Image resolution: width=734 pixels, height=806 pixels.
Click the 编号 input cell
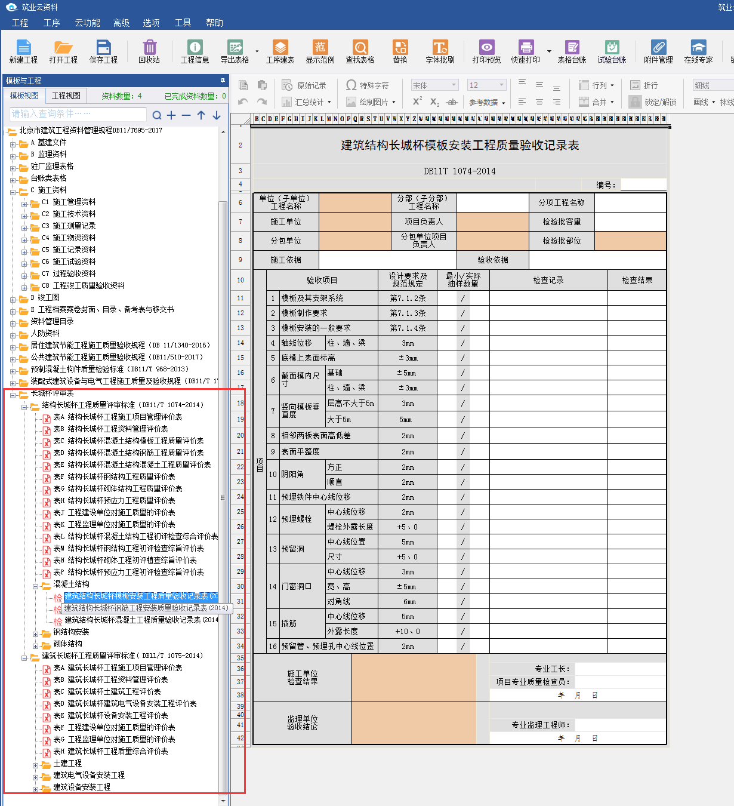tap(643, 185)
